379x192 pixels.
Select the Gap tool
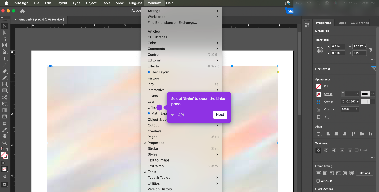click(4, 45)
